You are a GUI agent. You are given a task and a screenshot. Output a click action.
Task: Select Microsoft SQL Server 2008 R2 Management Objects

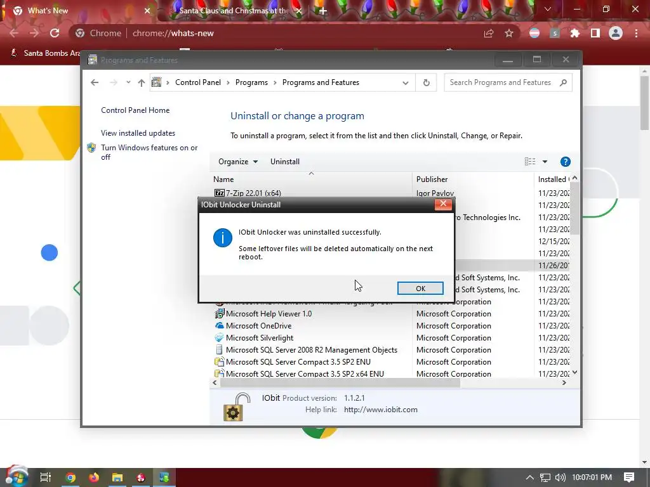pyautogui.click(x=311, y=349)
